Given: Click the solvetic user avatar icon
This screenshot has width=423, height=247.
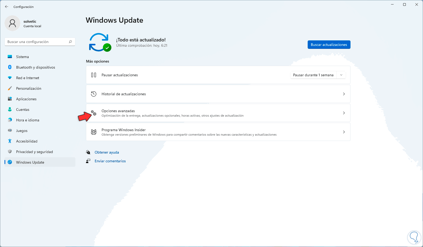Looking at the screenshot, I should click(12, 23).
